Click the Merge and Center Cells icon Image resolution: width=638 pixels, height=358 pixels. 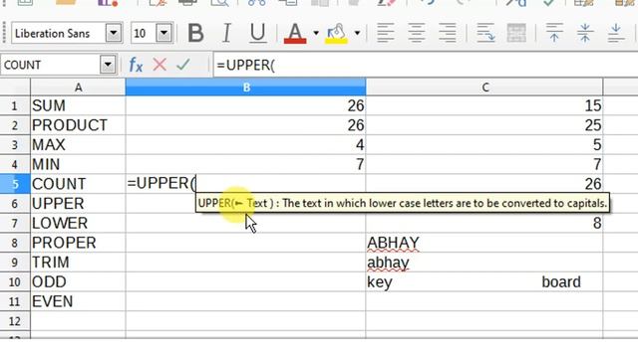(516, 33)
